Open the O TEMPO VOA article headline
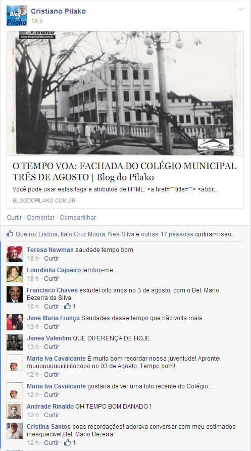The image size is (251, 451). point(125,171)
